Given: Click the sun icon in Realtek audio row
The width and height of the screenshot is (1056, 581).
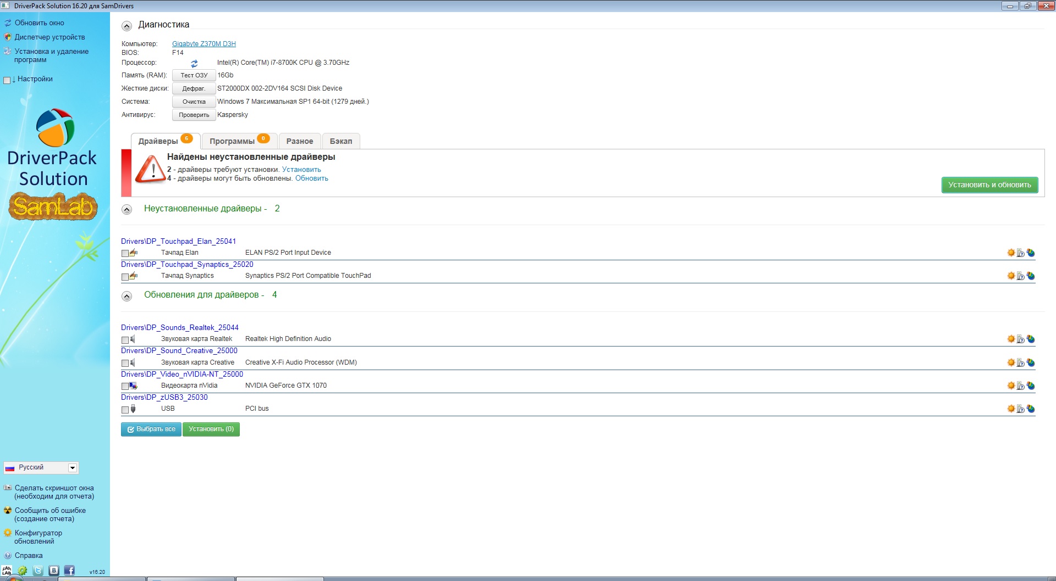Looking at the screenshot, I should 1011,339.
